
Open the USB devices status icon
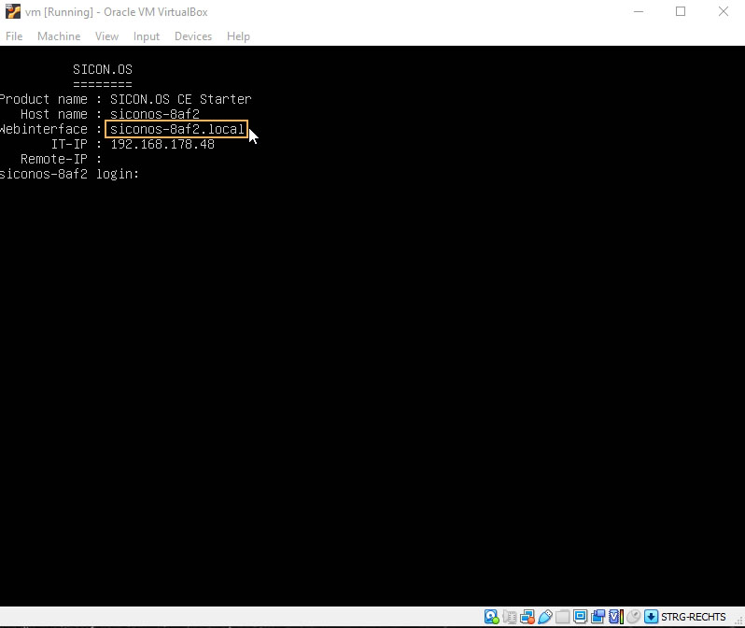click(545, 617)
